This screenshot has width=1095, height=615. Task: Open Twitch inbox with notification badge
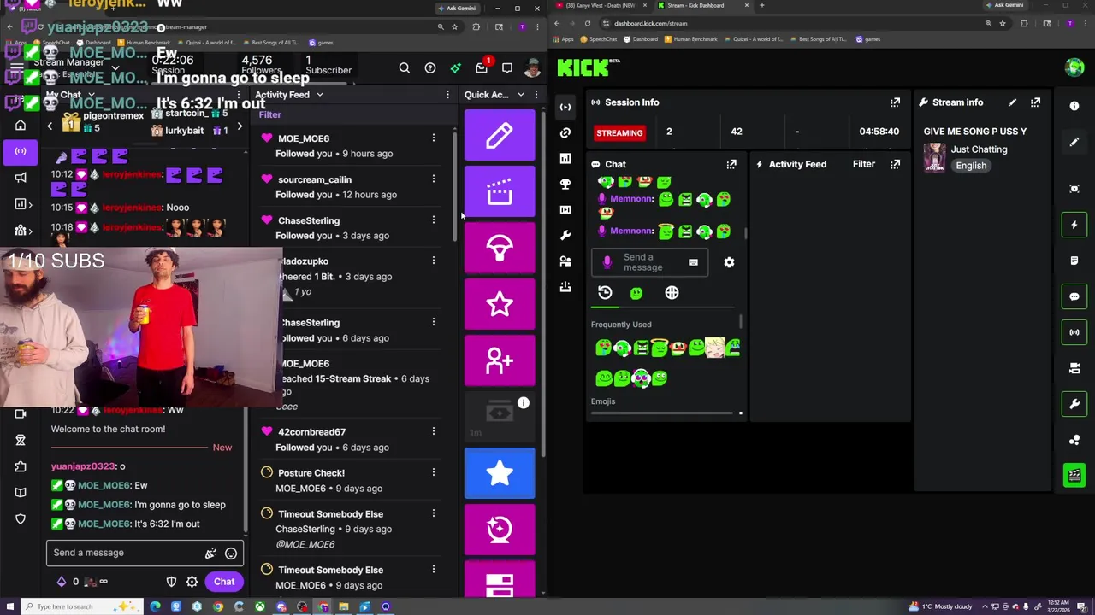(x=482, y=68)
